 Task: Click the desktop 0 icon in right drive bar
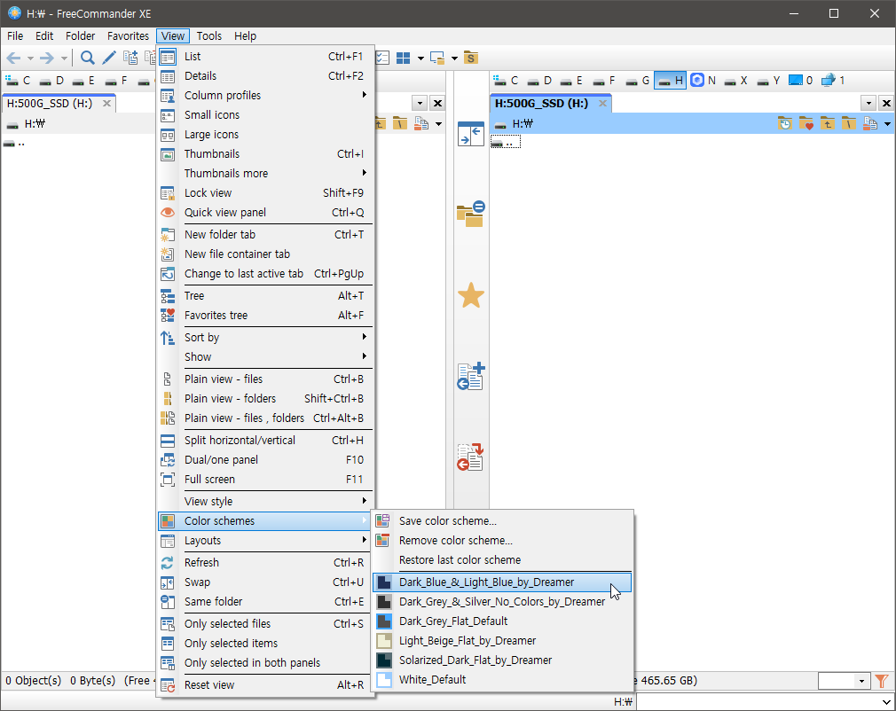[800, 81]
